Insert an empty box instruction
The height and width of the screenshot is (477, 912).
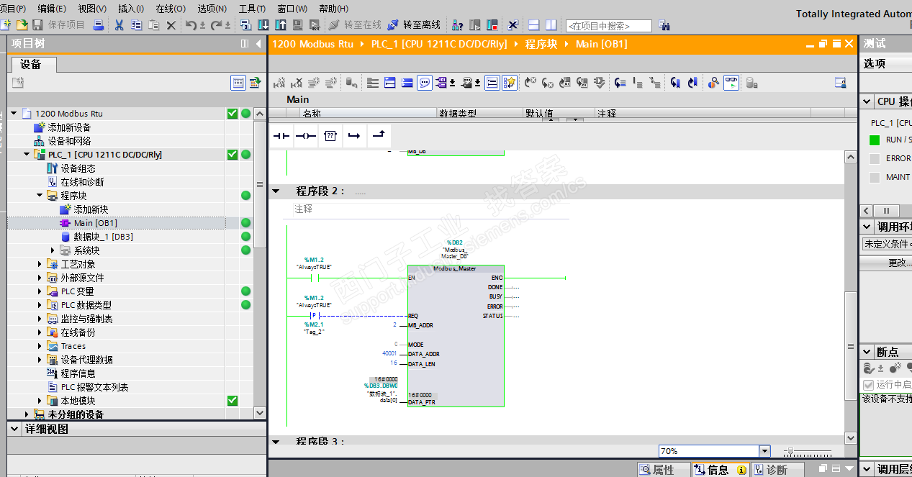tap(330, 136)
